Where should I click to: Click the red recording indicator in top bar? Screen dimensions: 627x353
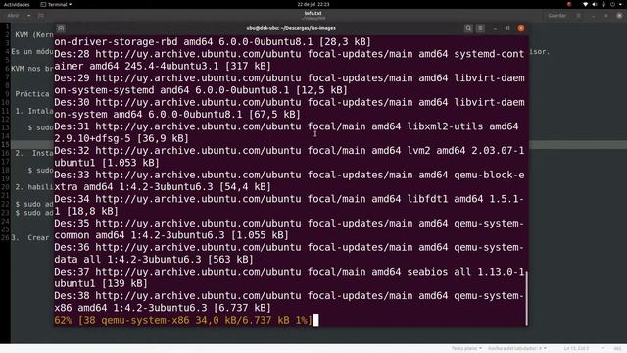tap(569, 4)
